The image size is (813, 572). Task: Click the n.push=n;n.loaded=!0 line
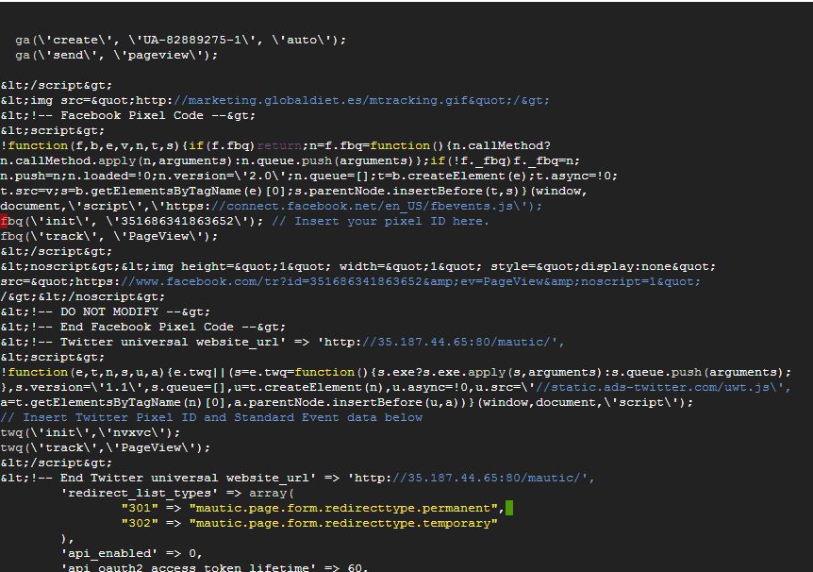(309, 176)
